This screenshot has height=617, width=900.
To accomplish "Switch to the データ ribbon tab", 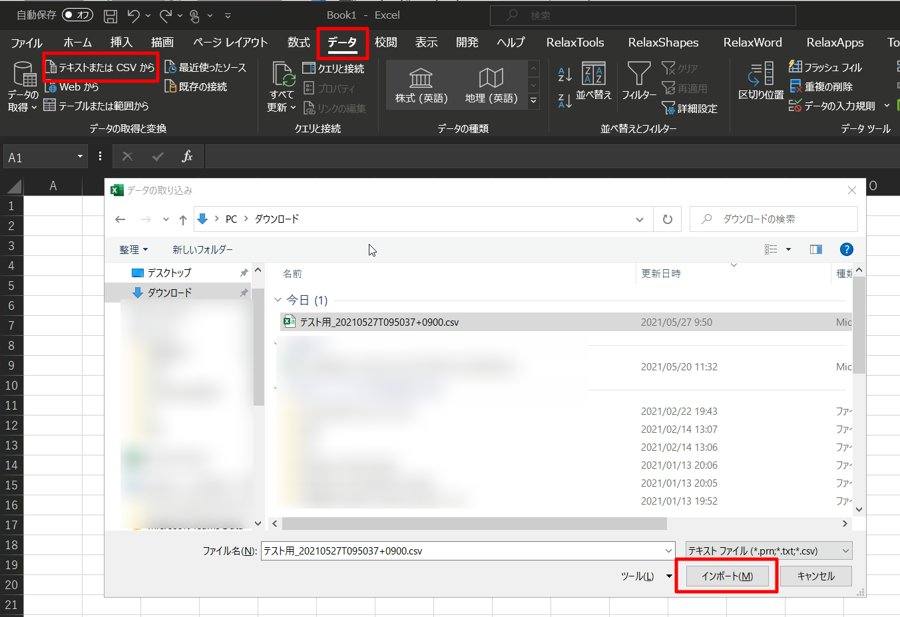I will (342, 43).
